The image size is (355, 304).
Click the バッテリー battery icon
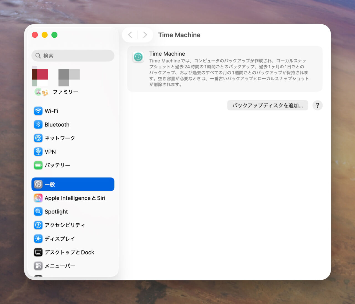(38, 165)
